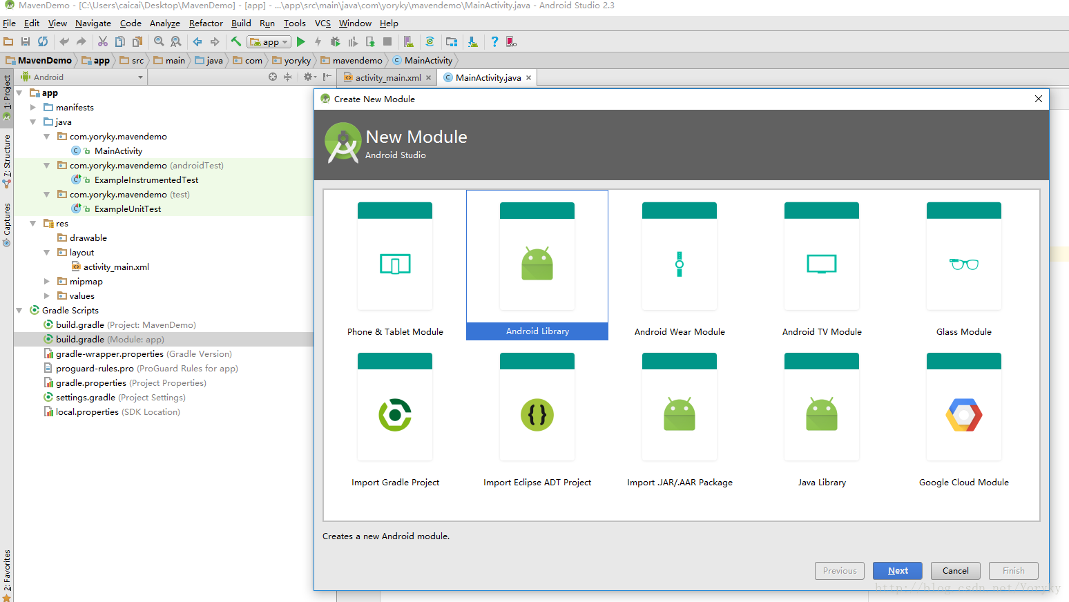Click the Help question mark icon

[494, 41]
